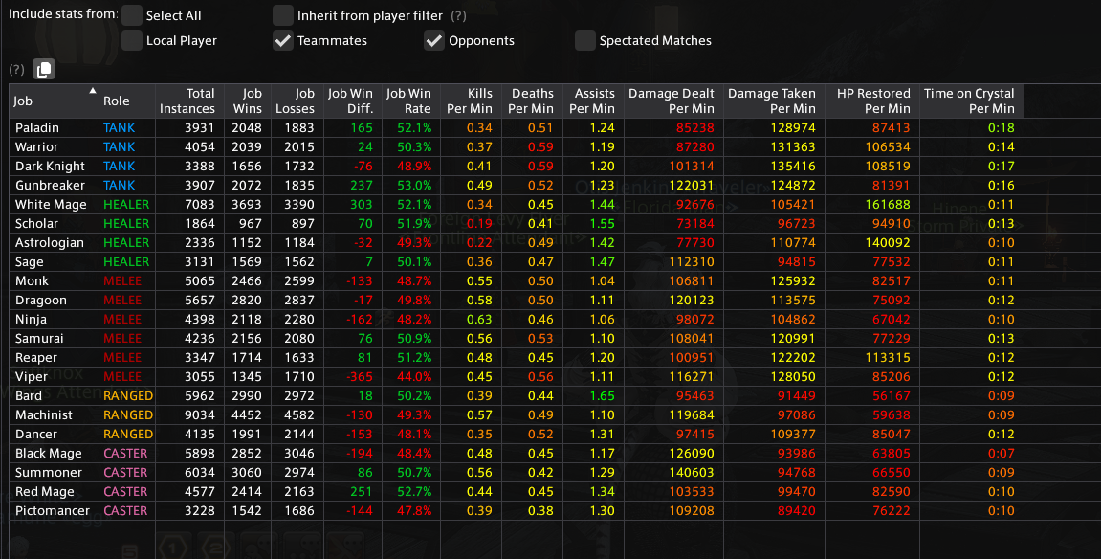
Task: Click Dark Knight's damage taken 135416
Action: (x=793, y=166)
